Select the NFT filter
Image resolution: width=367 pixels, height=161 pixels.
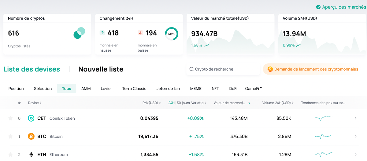click(x=215, y=89)
